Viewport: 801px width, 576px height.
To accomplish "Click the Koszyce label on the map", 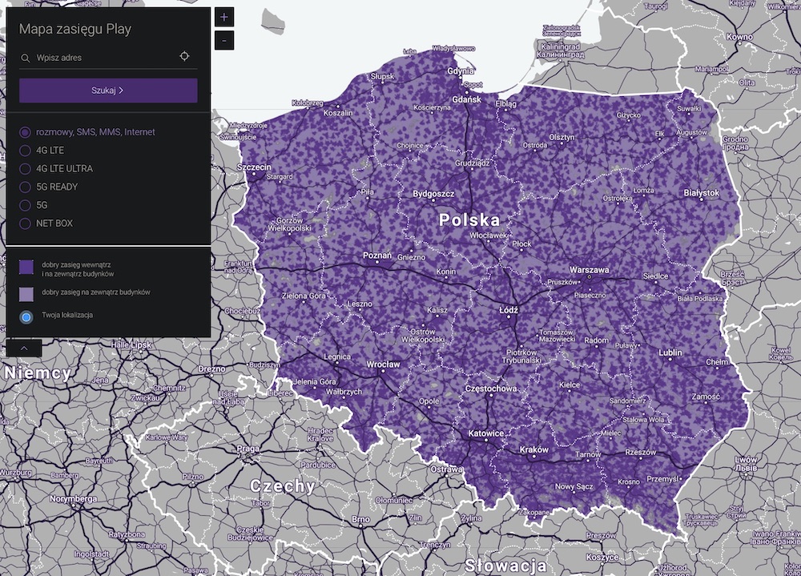I will coord(602,557).
